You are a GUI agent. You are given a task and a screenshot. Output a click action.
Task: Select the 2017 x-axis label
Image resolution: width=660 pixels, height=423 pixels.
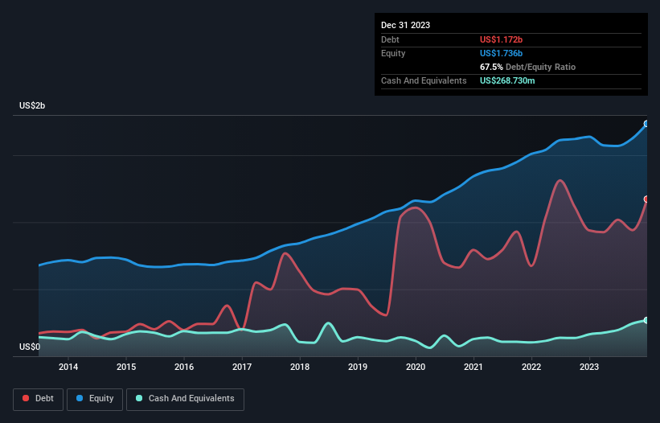[242, 367]
